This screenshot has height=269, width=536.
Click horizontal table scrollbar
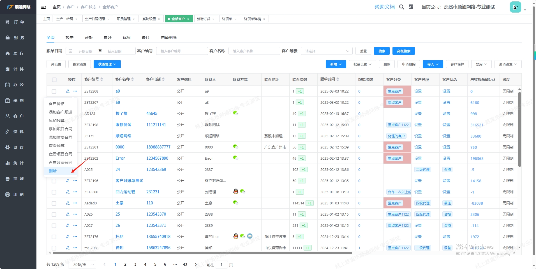point(202,253)
